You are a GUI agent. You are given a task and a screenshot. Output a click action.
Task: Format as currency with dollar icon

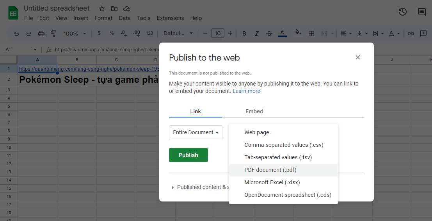(x=99, y=33)
